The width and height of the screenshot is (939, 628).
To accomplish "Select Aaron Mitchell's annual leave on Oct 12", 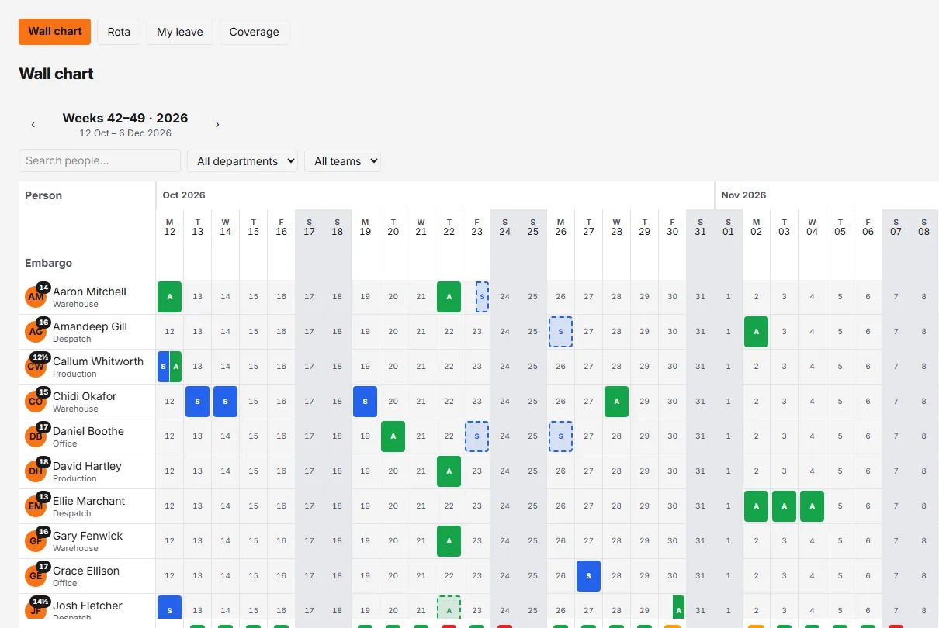I will (170, 297).
